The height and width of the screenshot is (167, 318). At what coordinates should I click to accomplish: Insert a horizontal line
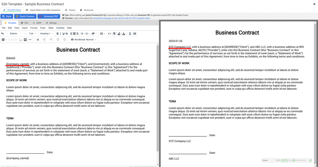pos(30,40)
